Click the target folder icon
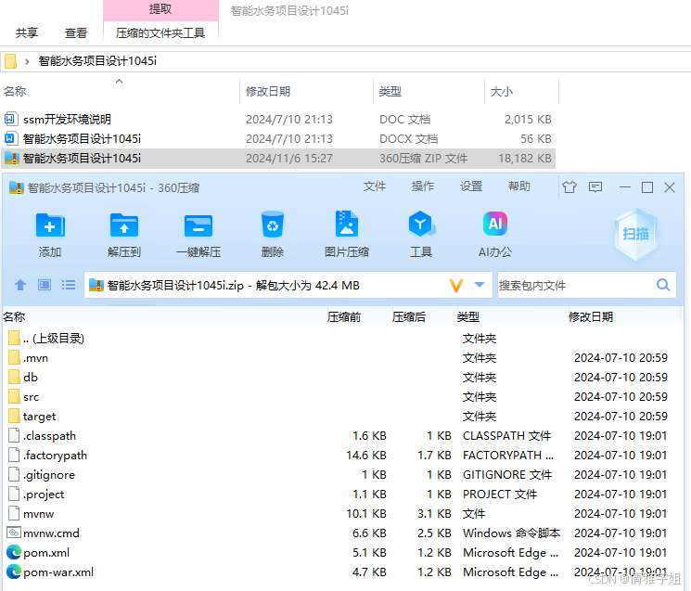The width and height of the screenshot is (691, 591). pos(14,416)
